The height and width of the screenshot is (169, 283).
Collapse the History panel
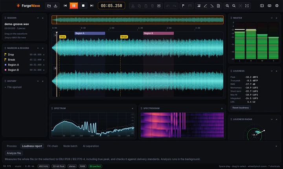coord(38,81)
